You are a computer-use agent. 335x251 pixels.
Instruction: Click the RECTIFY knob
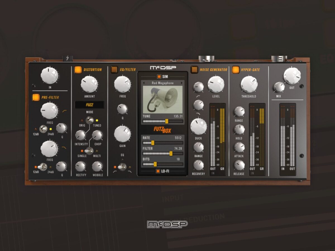click(x=81, y=166)
